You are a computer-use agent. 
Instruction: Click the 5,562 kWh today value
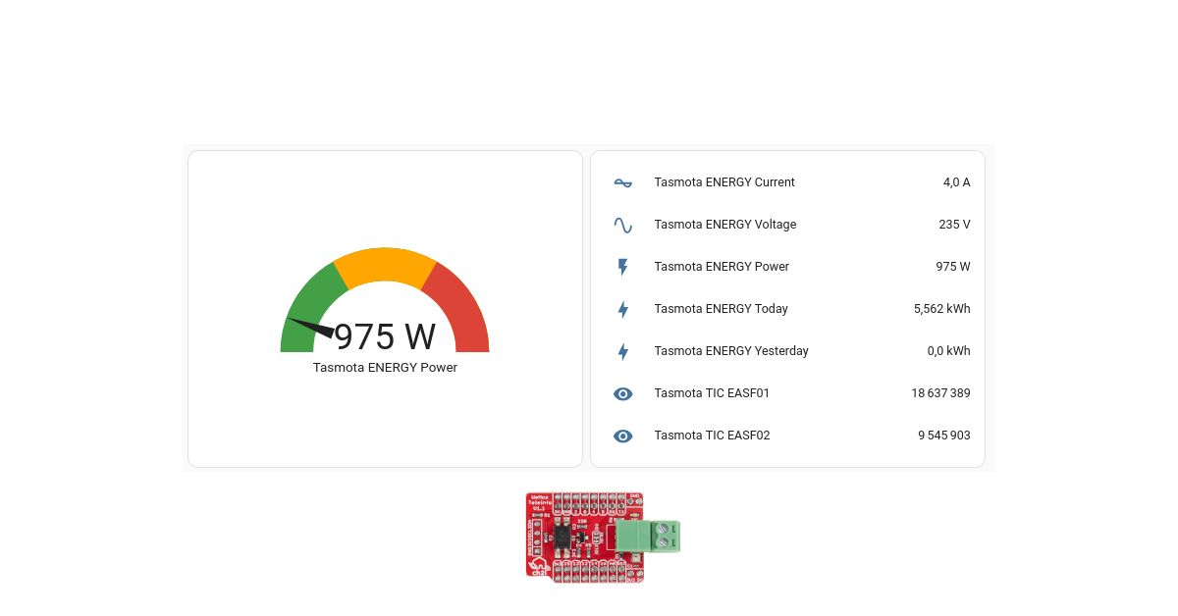(x=941, y=309)
